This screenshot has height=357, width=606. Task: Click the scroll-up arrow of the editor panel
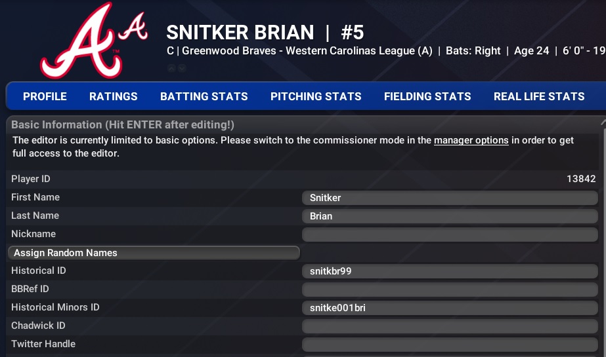[603, 122]
